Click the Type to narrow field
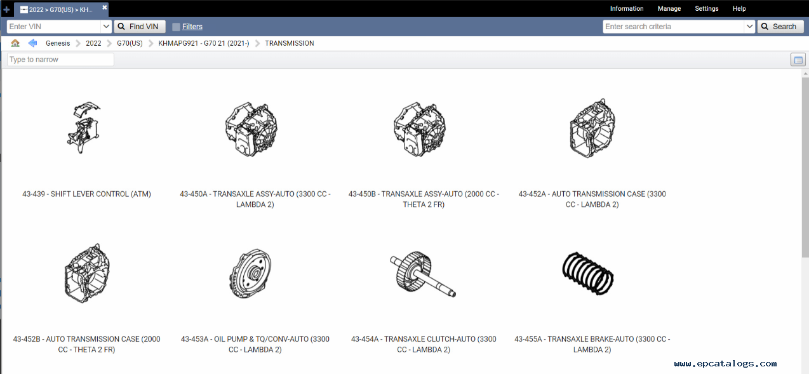The width and height of the screenshot is (809, 374). 60,60
